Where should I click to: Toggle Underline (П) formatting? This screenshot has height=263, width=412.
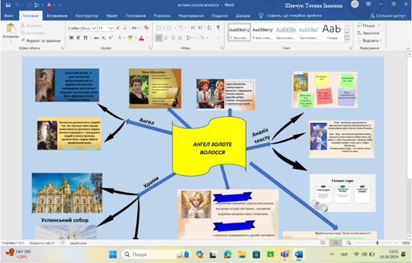[85, 38]
